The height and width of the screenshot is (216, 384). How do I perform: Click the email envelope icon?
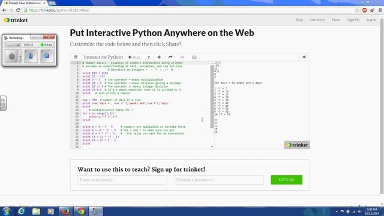[x=194, y=57]
